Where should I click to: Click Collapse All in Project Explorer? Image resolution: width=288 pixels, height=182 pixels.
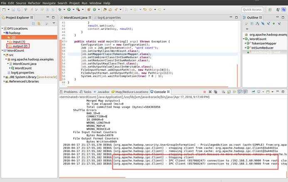pos(33,24)
